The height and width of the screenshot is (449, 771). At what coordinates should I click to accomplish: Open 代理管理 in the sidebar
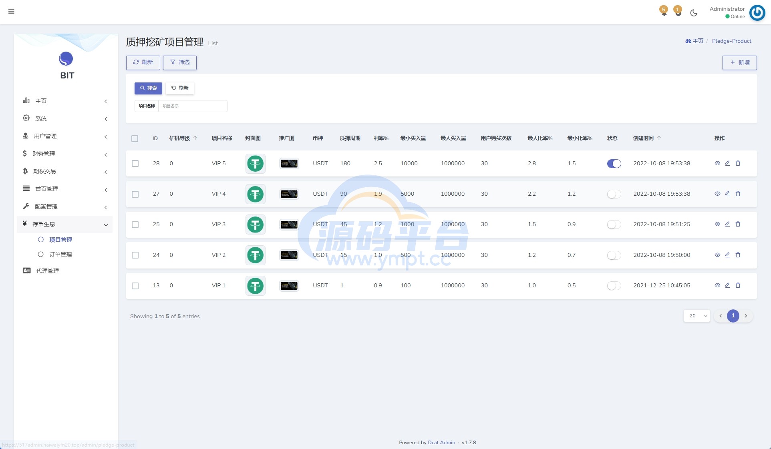tap(47, 271)
